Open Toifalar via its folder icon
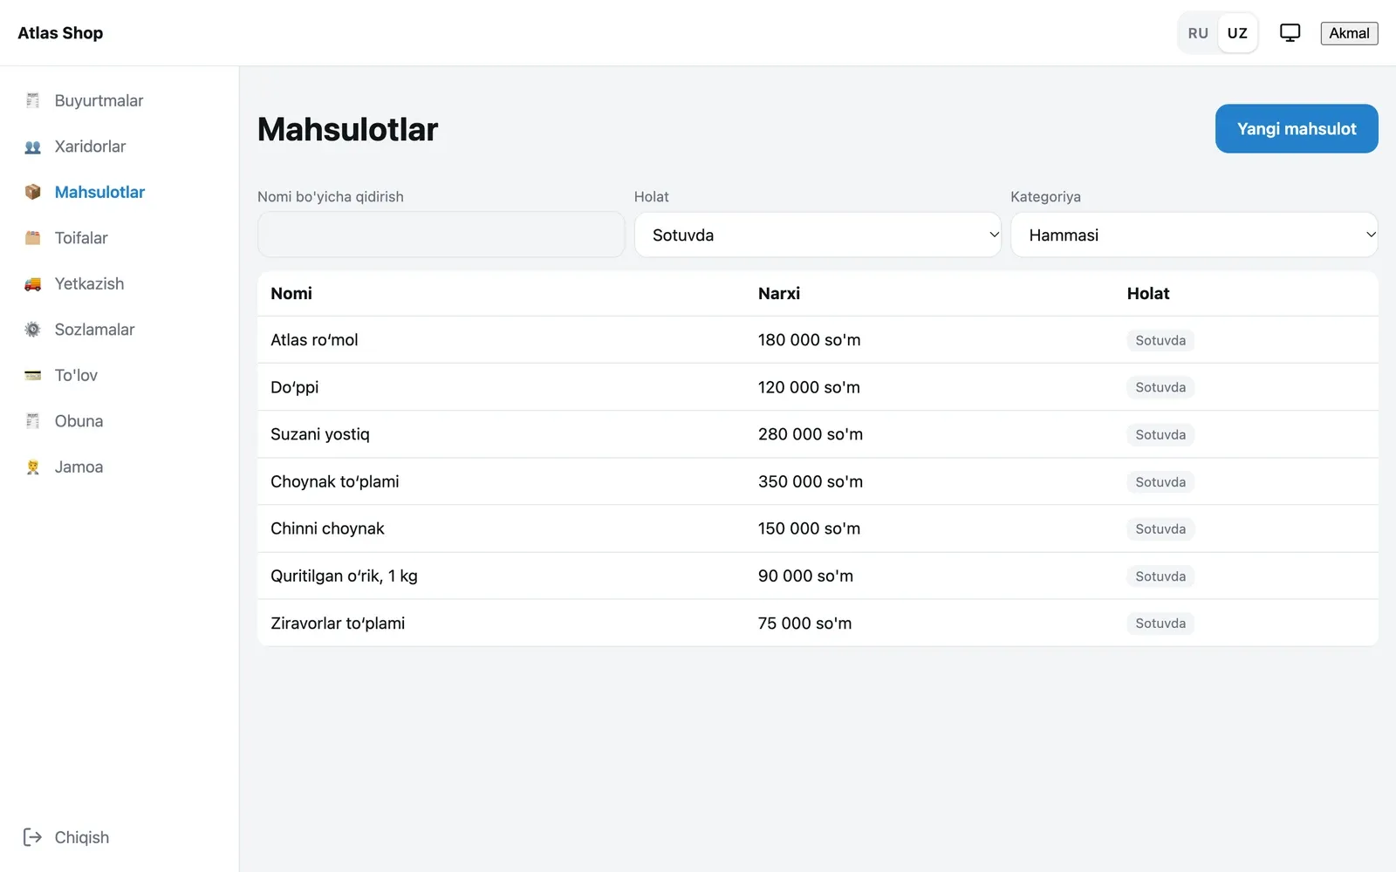 (x=32, y=238)
